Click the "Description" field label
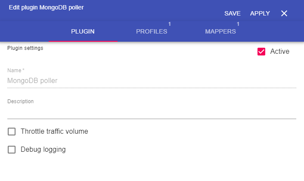Viewport: 304px width, 181px height. pyautogui.click(x=21, y=101)
